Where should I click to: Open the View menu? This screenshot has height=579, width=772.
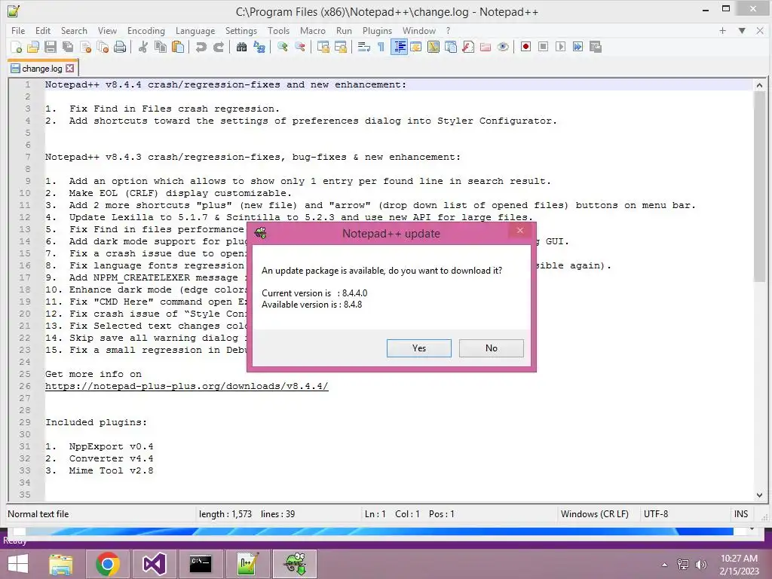click(x=107, y=31)
